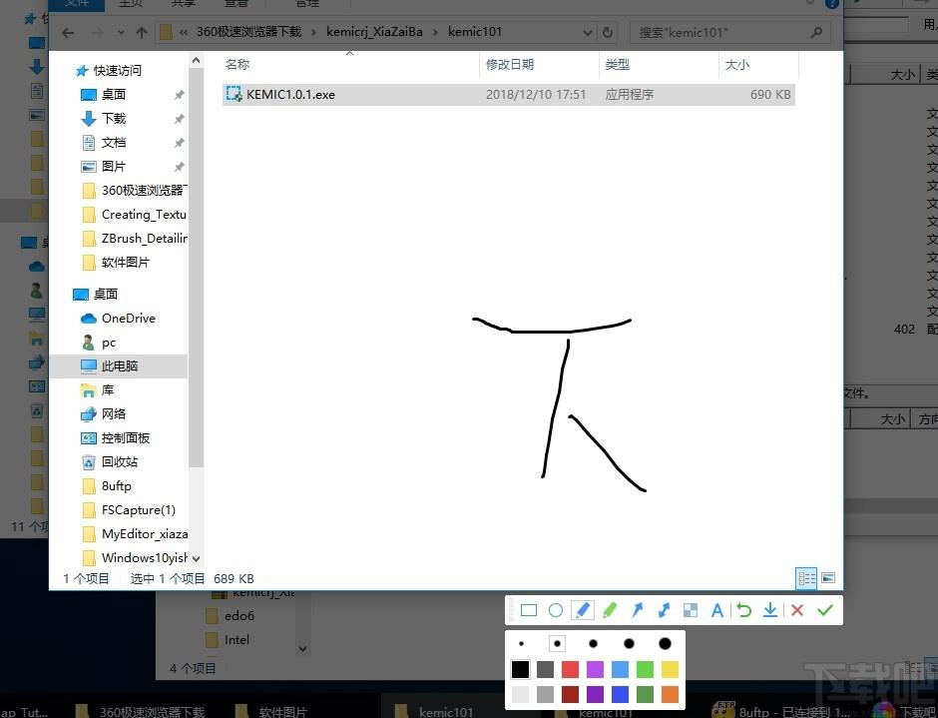Select the middle brush size dot
This screenshot has width=938, height=718.
click(593, 644)
